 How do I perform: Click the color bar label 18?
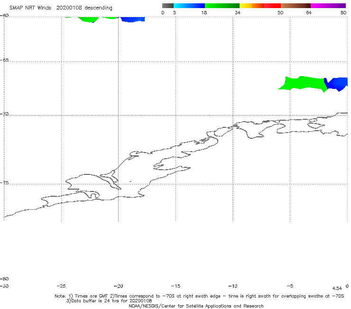point(204,12)
